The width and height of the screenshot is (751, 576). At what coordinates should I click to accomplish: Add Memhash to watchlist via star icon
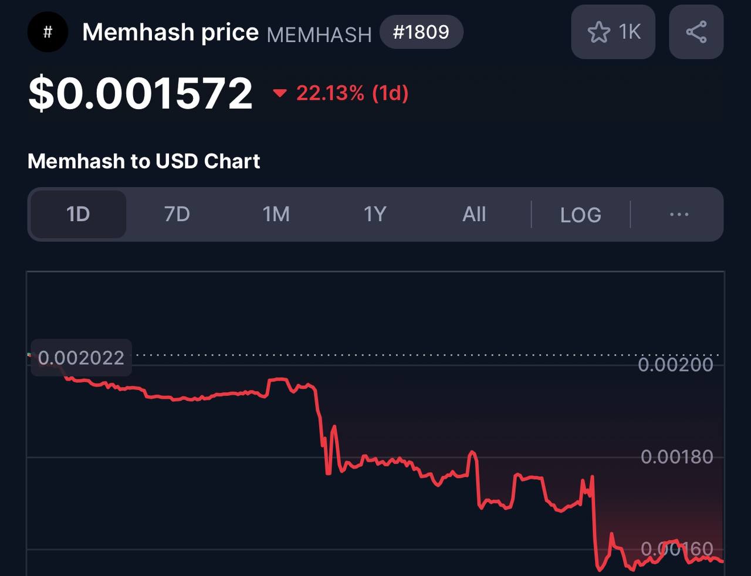click(x=613, y=32)
